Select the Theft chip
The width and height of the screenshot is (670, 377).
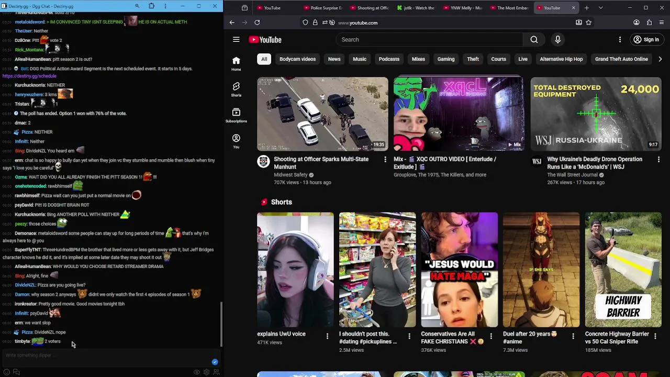pyautogui.click(x=473, y=59)
